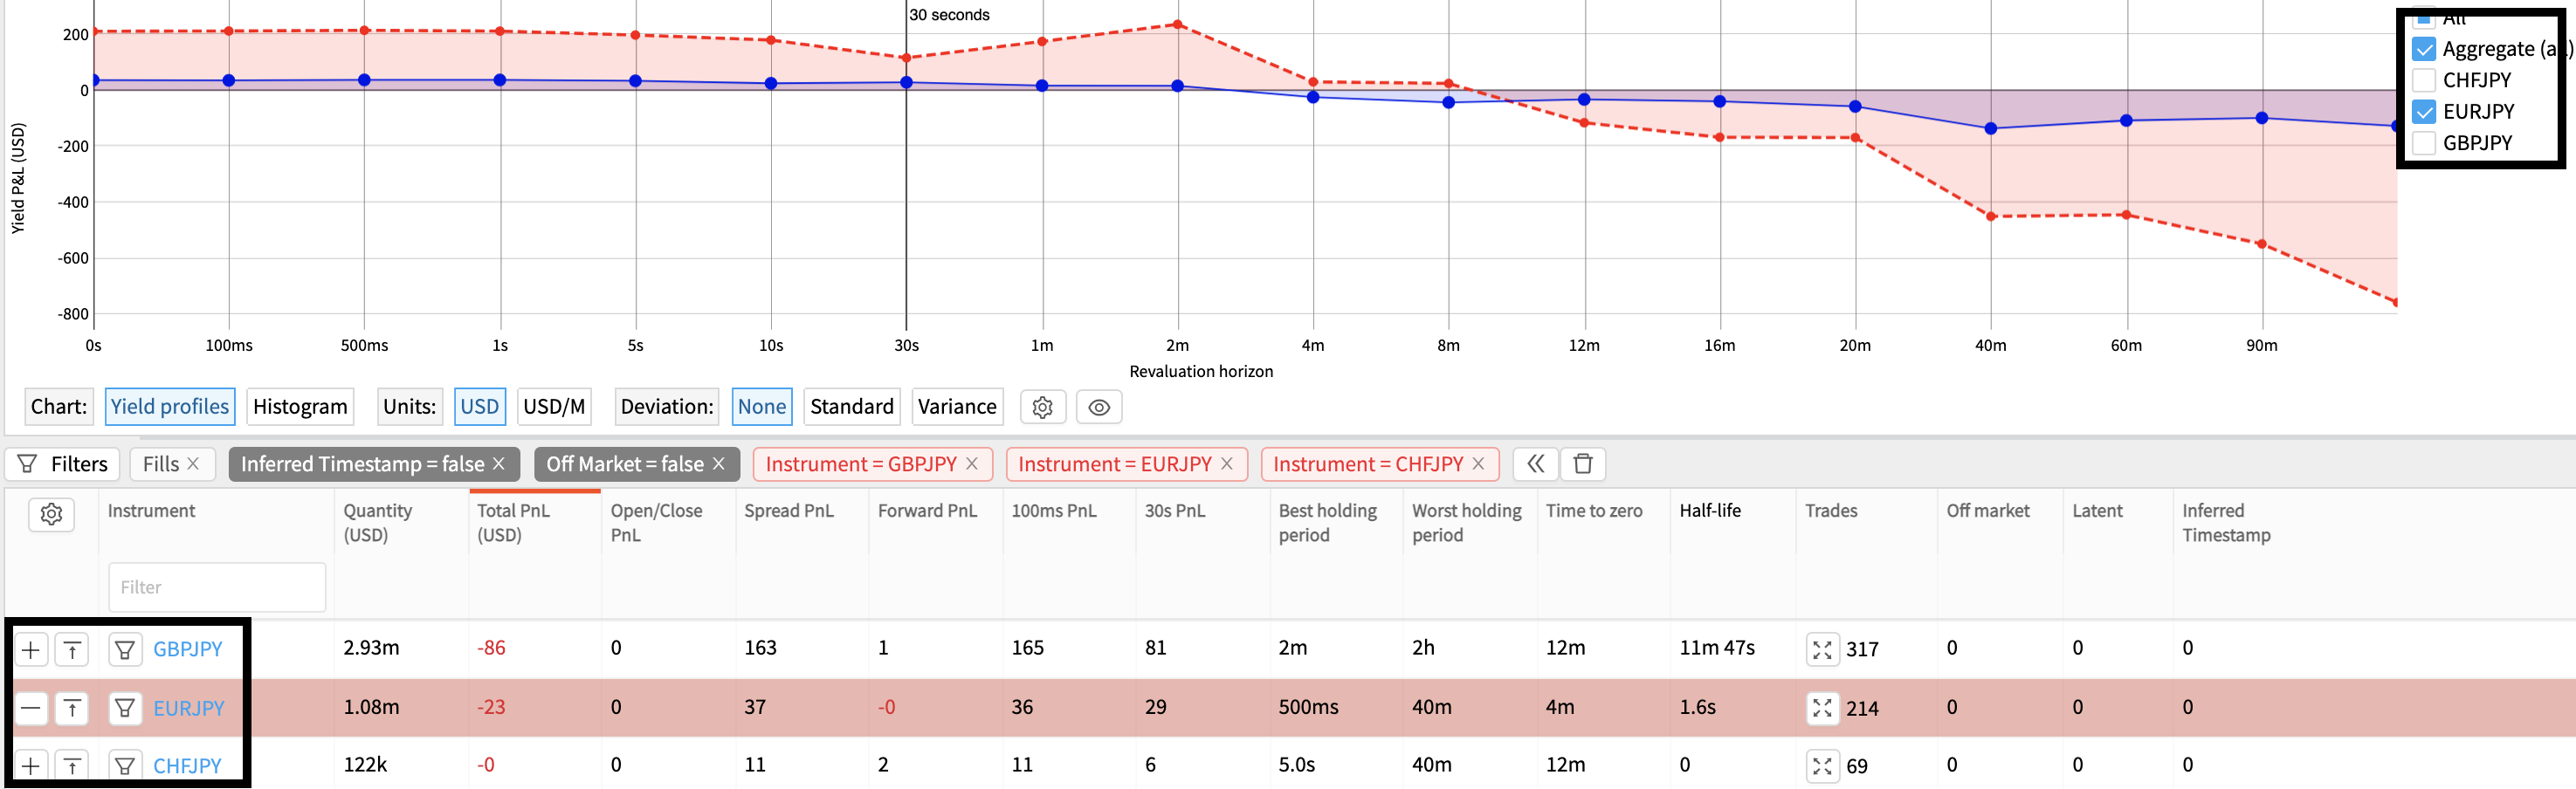Expand GBPJPY trades 317 icon
The width and height of the screenshot is (2576, 789).
[1822, 650]
